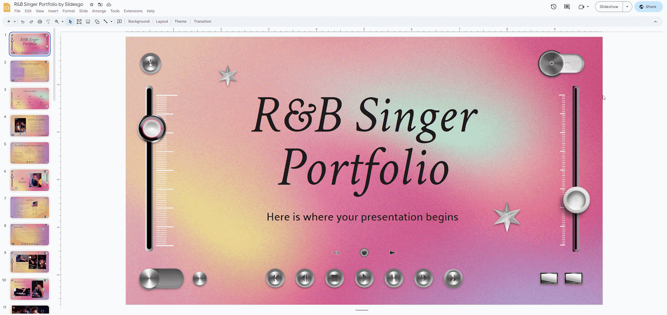Click the Zoom magnifier tool
This screenshot has height=315, width=667.
pyautogui.click(x=57, y=22)
